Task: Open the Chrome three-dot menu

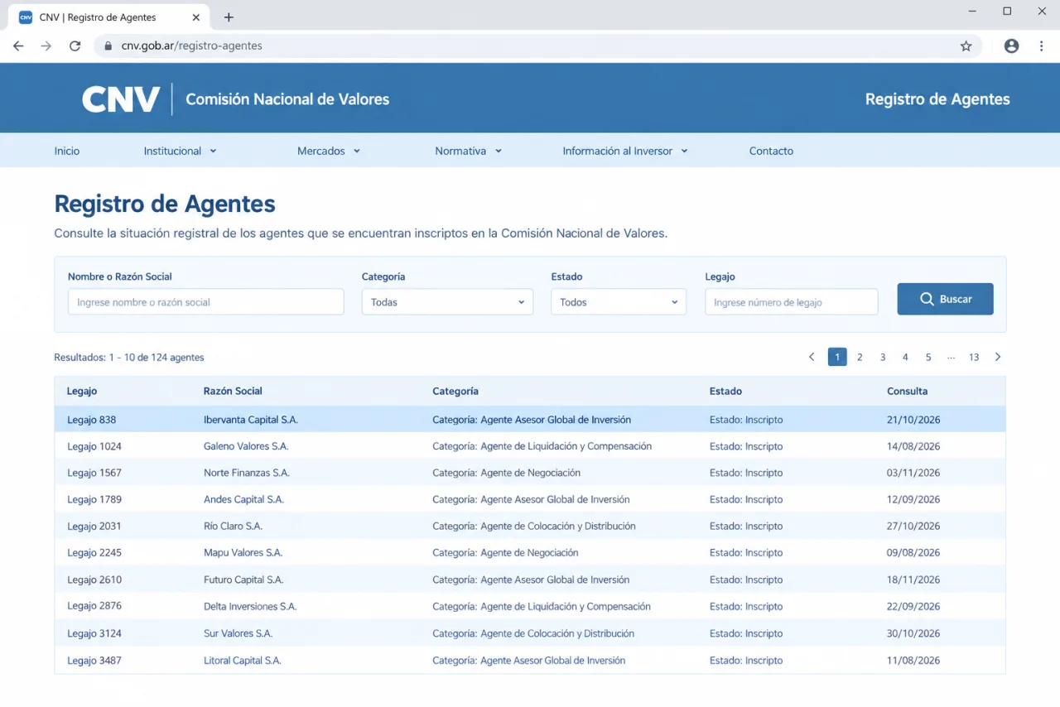Action: [1042, 46]
